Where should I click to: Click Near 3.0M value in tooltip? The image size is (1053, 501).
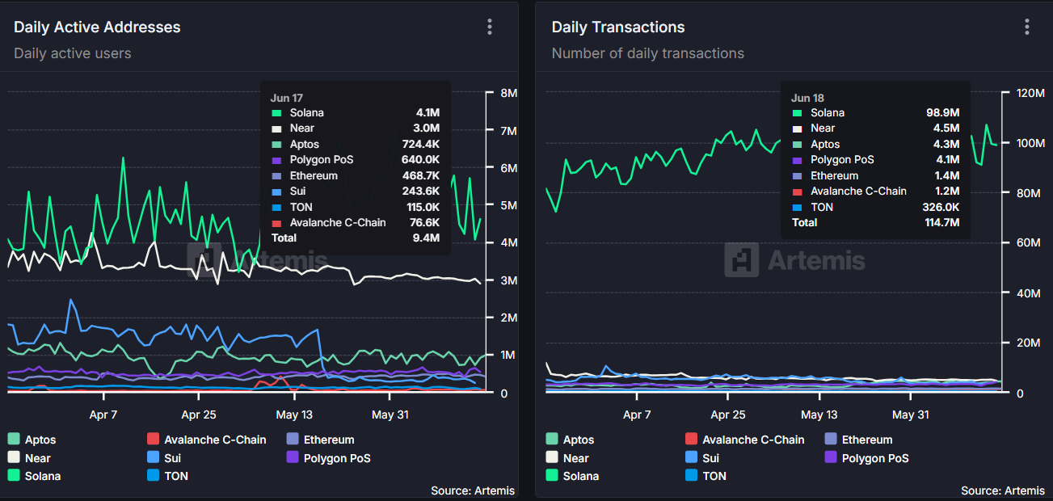426,128
